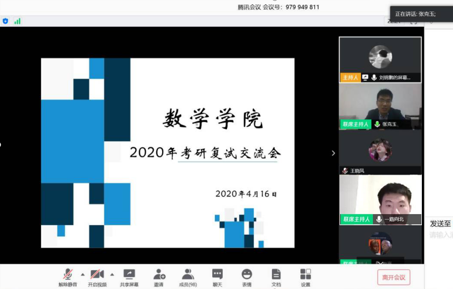Open the 文档 documents icon
Screen dimensions: 453x289
click(x=276, y=277)
